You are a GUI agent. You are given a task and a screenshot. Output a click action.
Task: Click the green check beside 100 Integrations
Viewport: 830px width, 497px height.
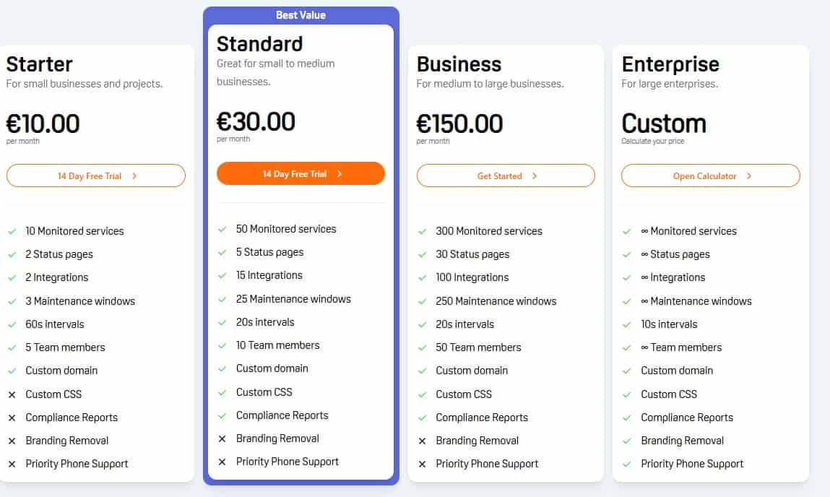(x=423, y=277)
